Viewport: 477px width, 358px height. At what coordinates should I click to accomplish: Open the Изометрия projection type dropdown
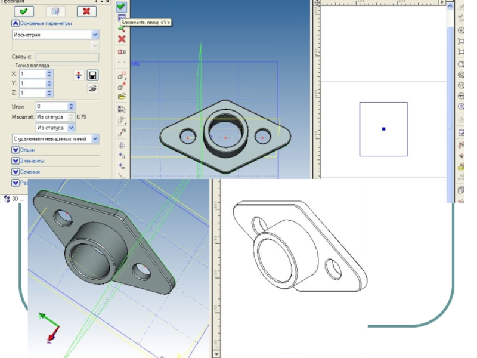pos(95,35)
